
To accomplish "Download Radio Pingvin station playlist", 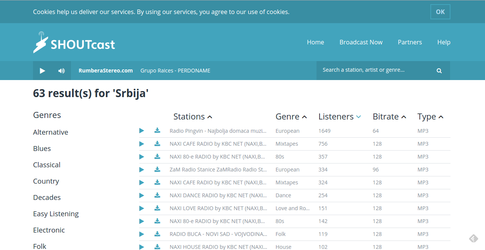I will [157, 131].
